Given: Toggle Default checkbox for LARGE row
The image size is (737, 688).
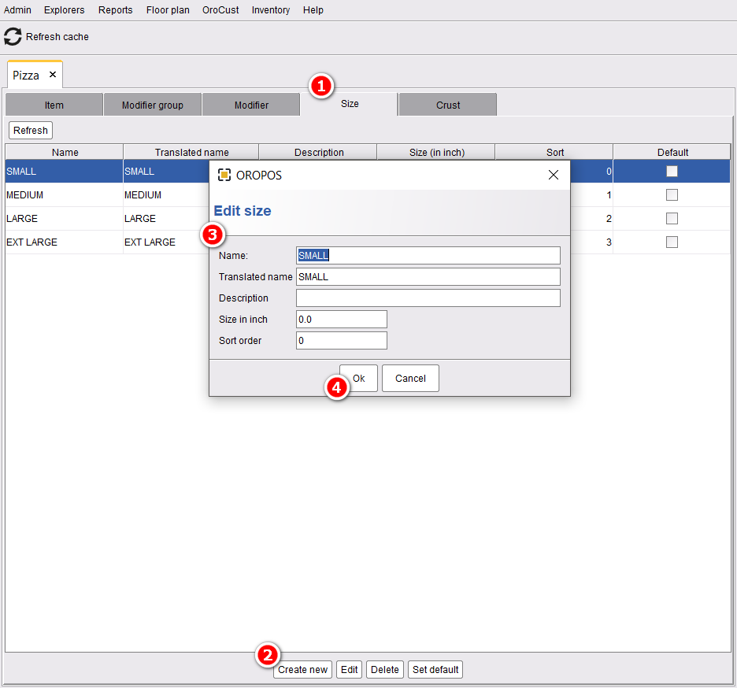Looking at the screenshot, I should coord(672,219).
